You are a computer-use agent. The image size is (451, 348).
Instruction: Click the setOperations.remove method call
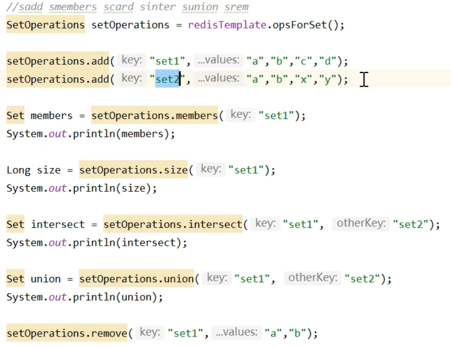[67, 333]
